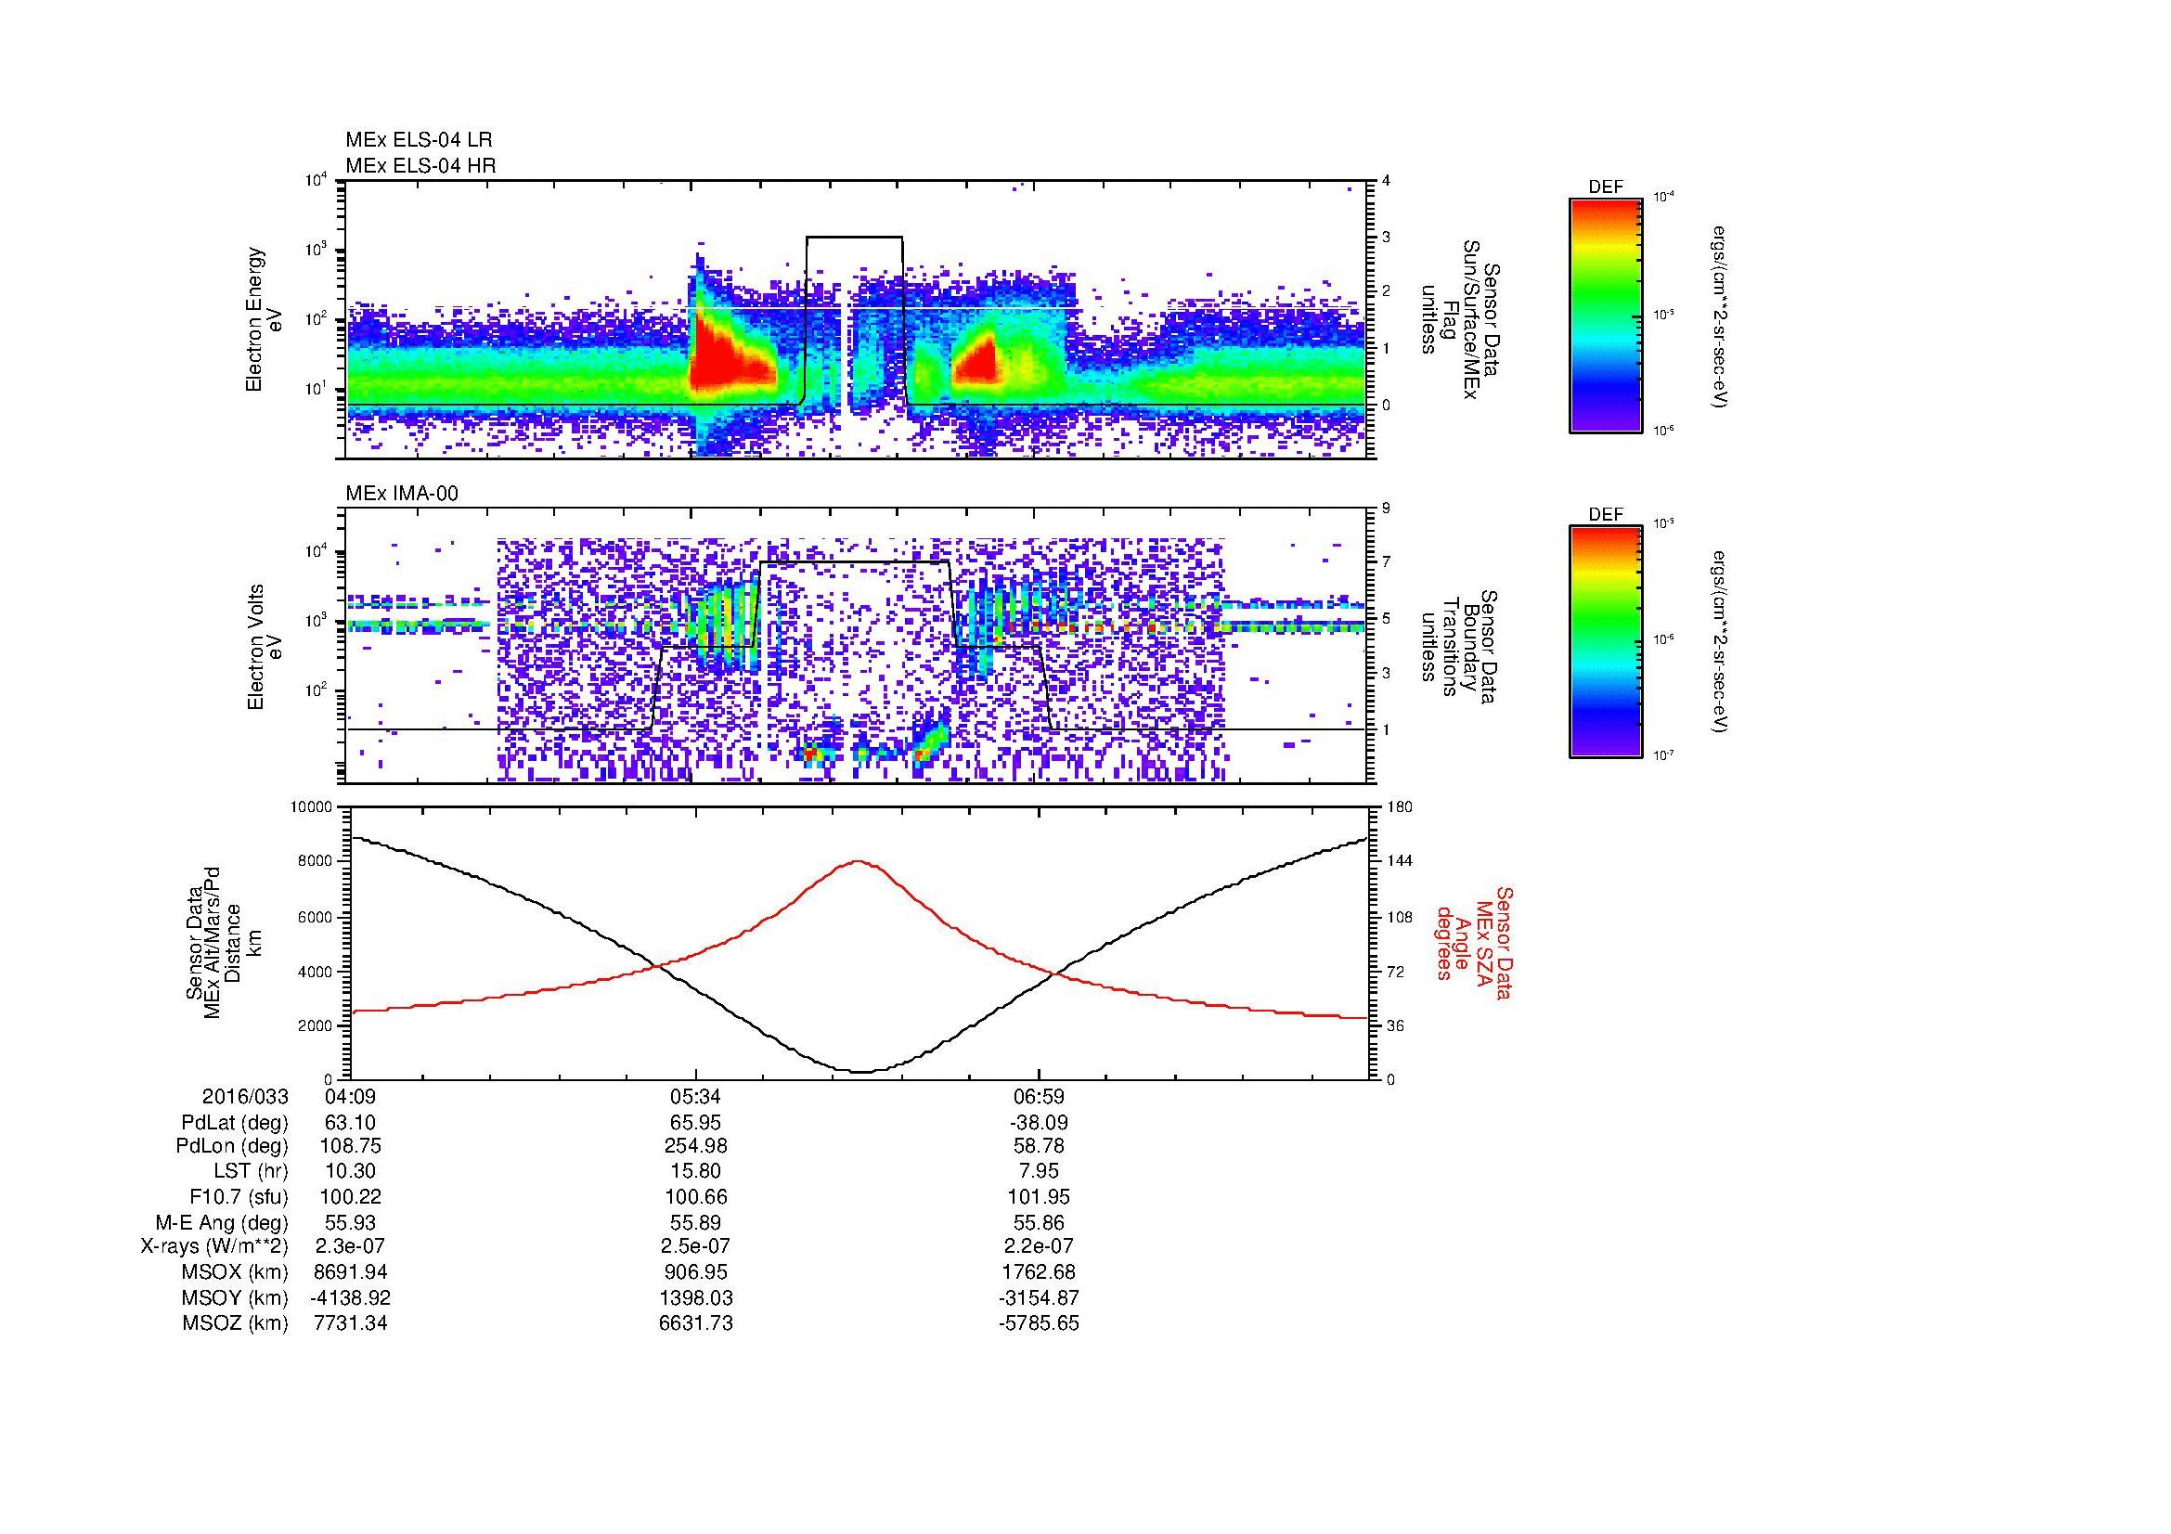Click the MSOX value "906.95"
This screenshot has width=2171, height=1534.
[696, 1272]
